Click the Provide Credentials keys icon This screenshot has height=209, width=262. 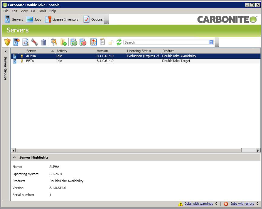[54, 42]
